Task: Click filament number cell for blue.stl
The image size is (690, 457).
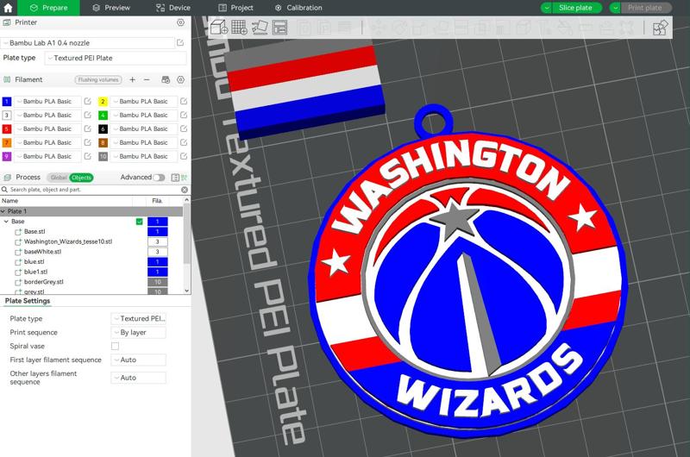Action: click(x=158, y=262)
